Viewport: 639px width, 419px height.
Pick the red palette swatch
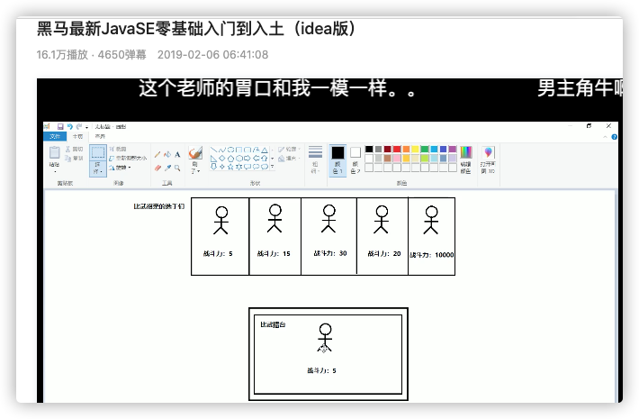[397, 150]
